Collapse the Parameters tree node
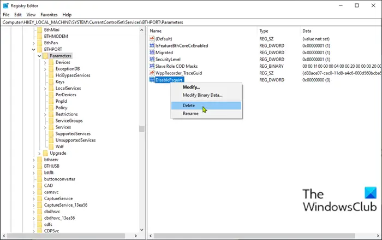This screenshot has width=382, height=240. click(39, 56)
